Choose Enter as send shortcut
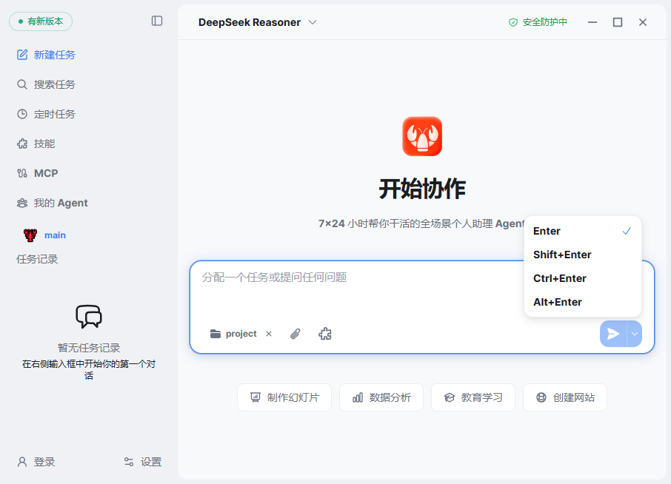 point(582,231)
